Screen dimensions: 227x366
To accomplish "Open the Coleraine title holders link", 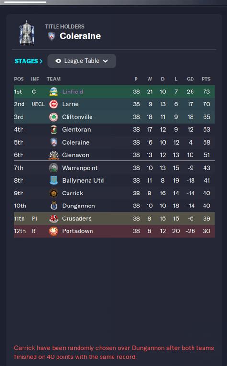I will tap(80, 36).
